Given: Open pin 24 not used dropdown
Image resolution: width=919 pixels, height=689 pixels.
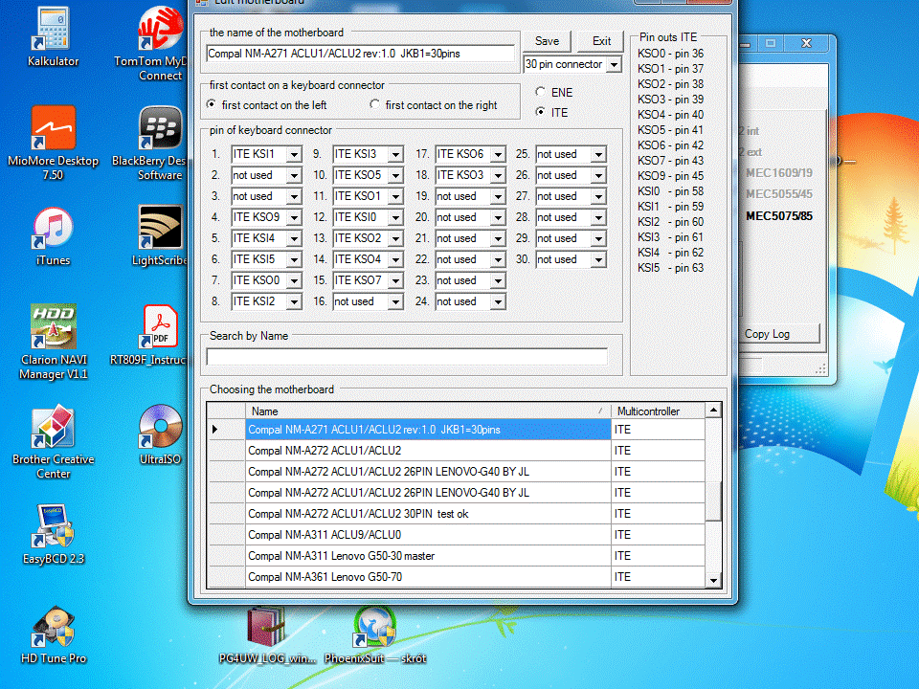Looking at the screenshot, I should click(x=498, y=301).
